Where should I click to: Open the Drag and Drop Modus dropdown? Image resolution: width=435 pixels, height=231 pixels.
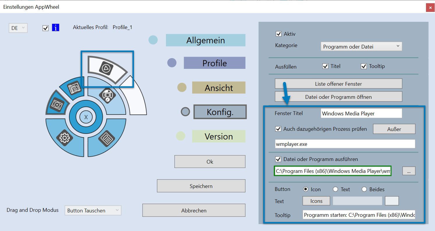click(x=93, y=210)
